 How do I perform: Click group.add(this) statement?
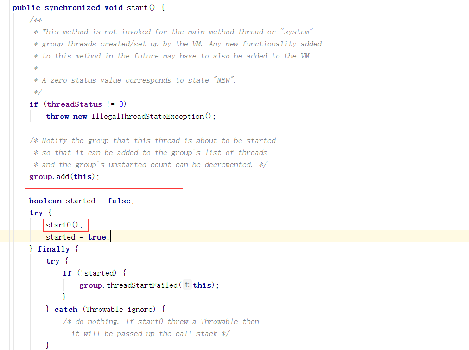(64, 177)
